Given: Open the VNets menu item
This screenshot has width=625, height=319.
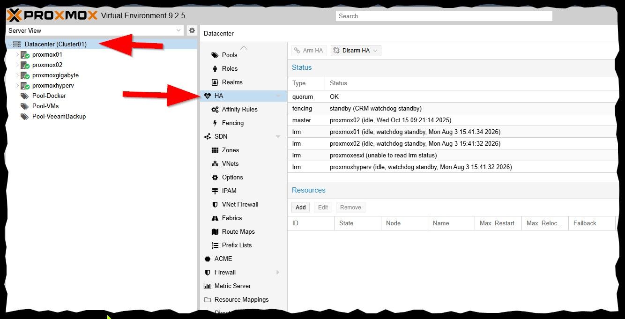Looking at the screenshot, I should click(x=243, y=164).
